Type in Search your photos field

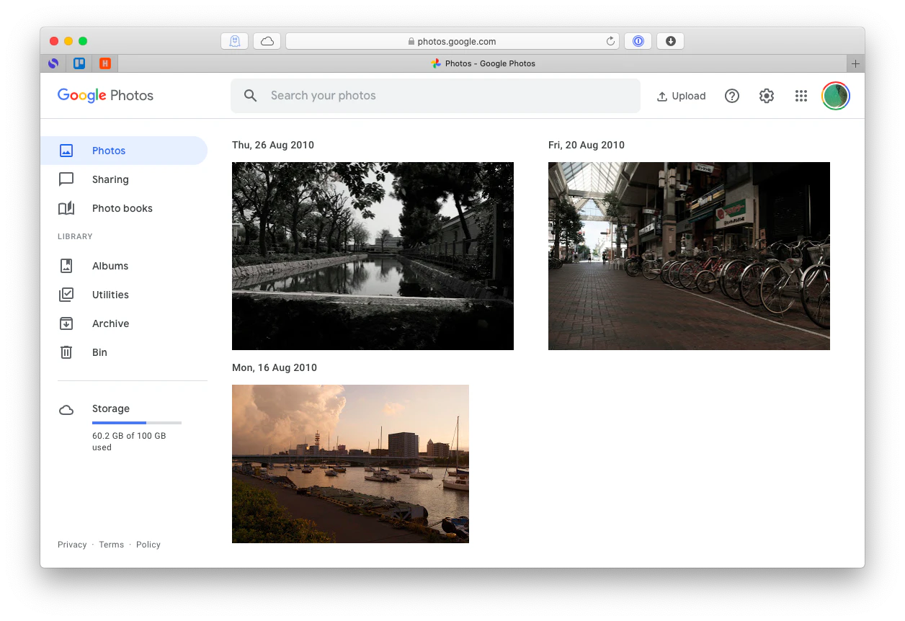point(447,96)
